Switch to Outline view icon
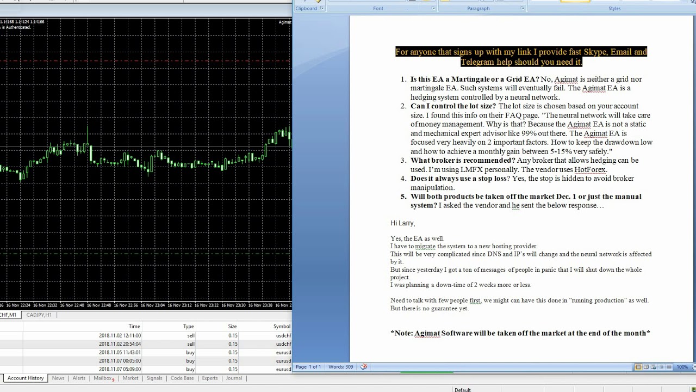 (661, 367)
